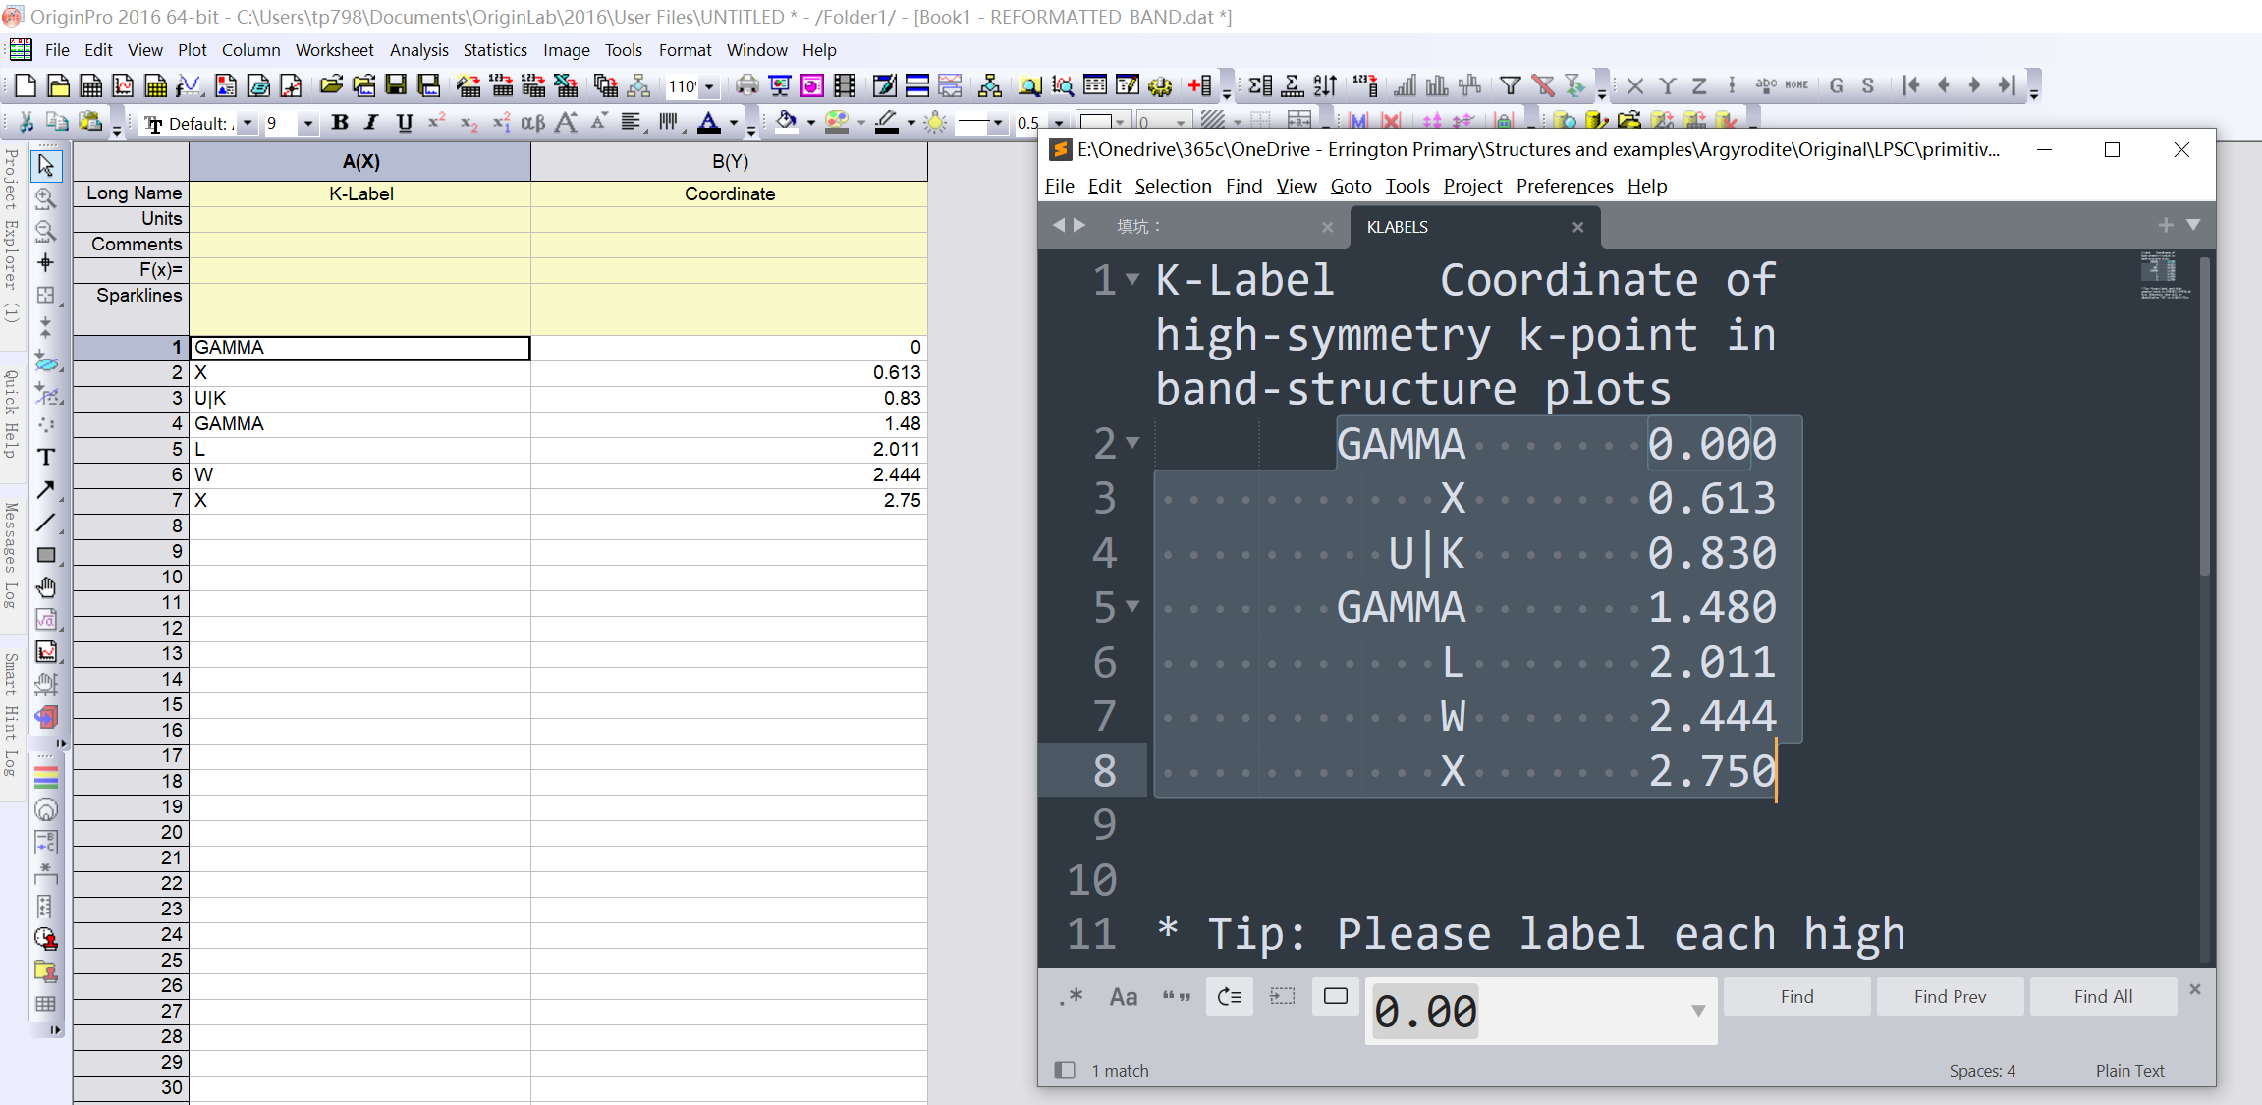The width and height of the screenshot is (2262, 1105).
Task: Toggle regular expression search option
Action: point(1072,997)
